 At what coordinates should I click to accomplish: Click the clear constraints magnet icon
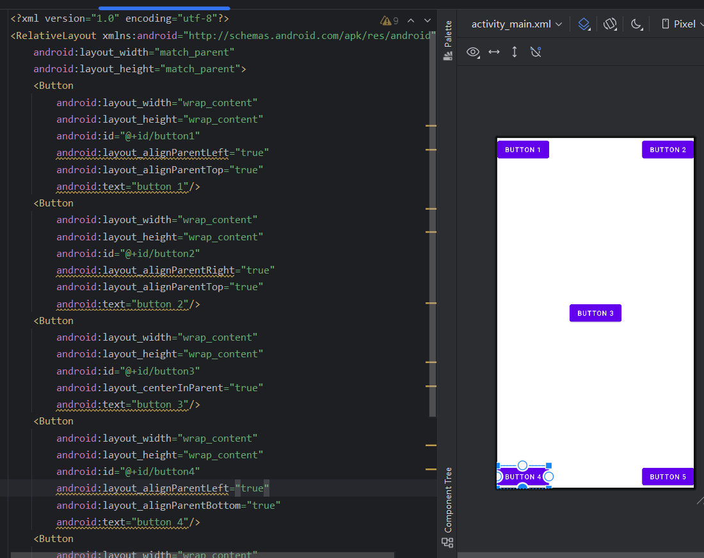pos(536,52)
